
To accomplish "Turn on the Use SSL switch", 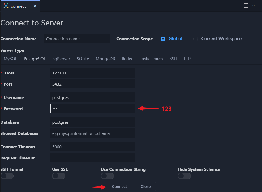I will point(59,176).
